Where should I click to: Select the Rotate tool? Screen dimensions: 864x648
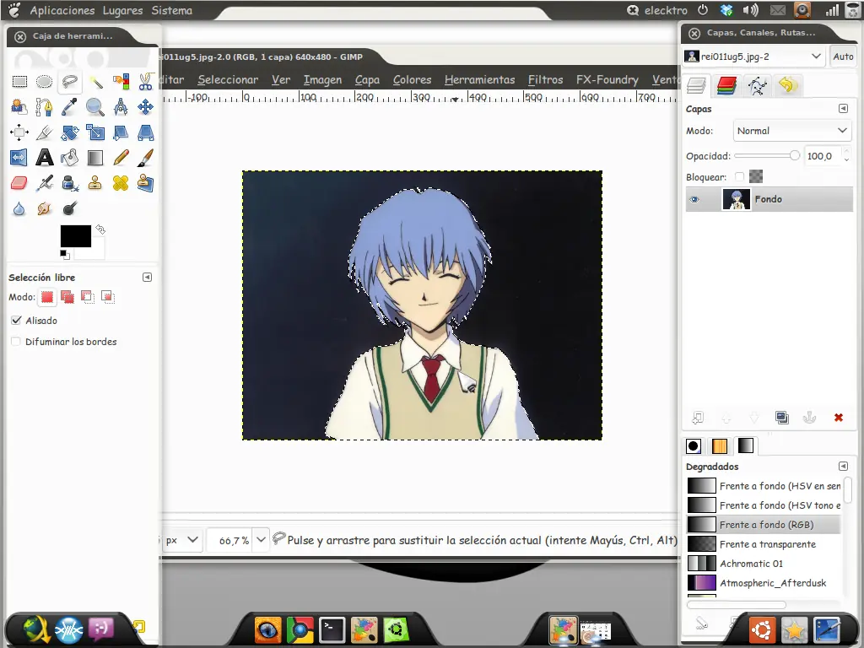click(x=69, y=132)
